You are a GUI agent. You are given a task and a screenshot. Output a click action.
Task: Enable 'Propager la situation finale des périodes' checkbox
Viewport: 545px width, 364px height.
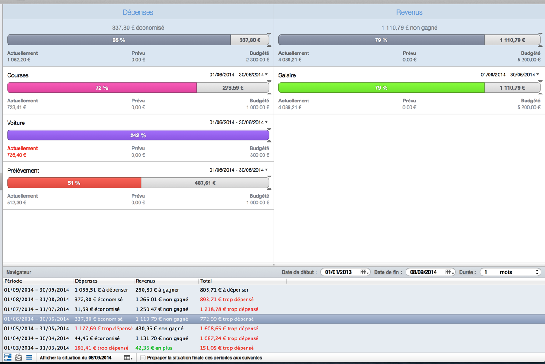(143, 358)
